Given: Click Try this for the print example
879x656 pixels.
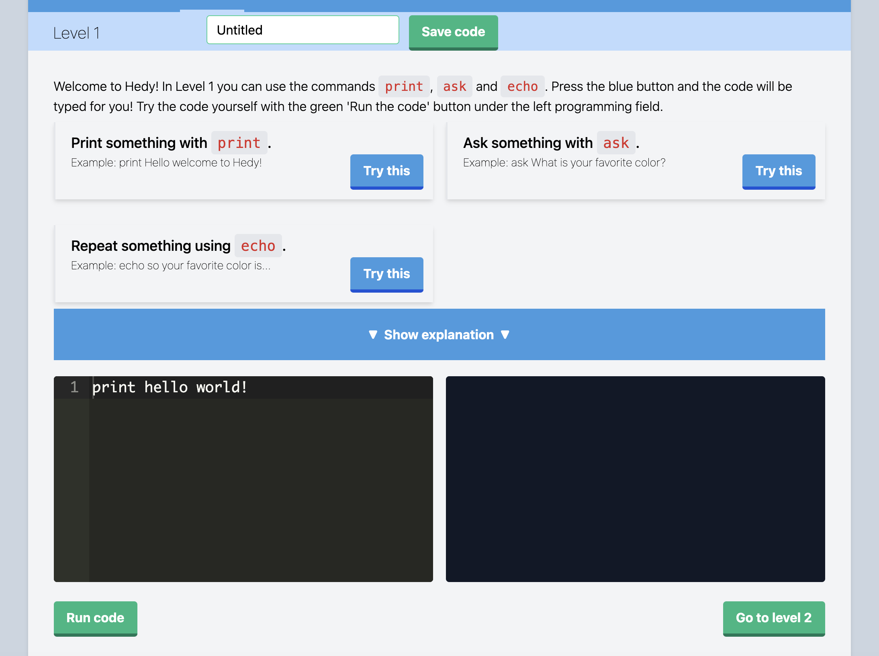Looking at the screenshot, I should 386,171.
